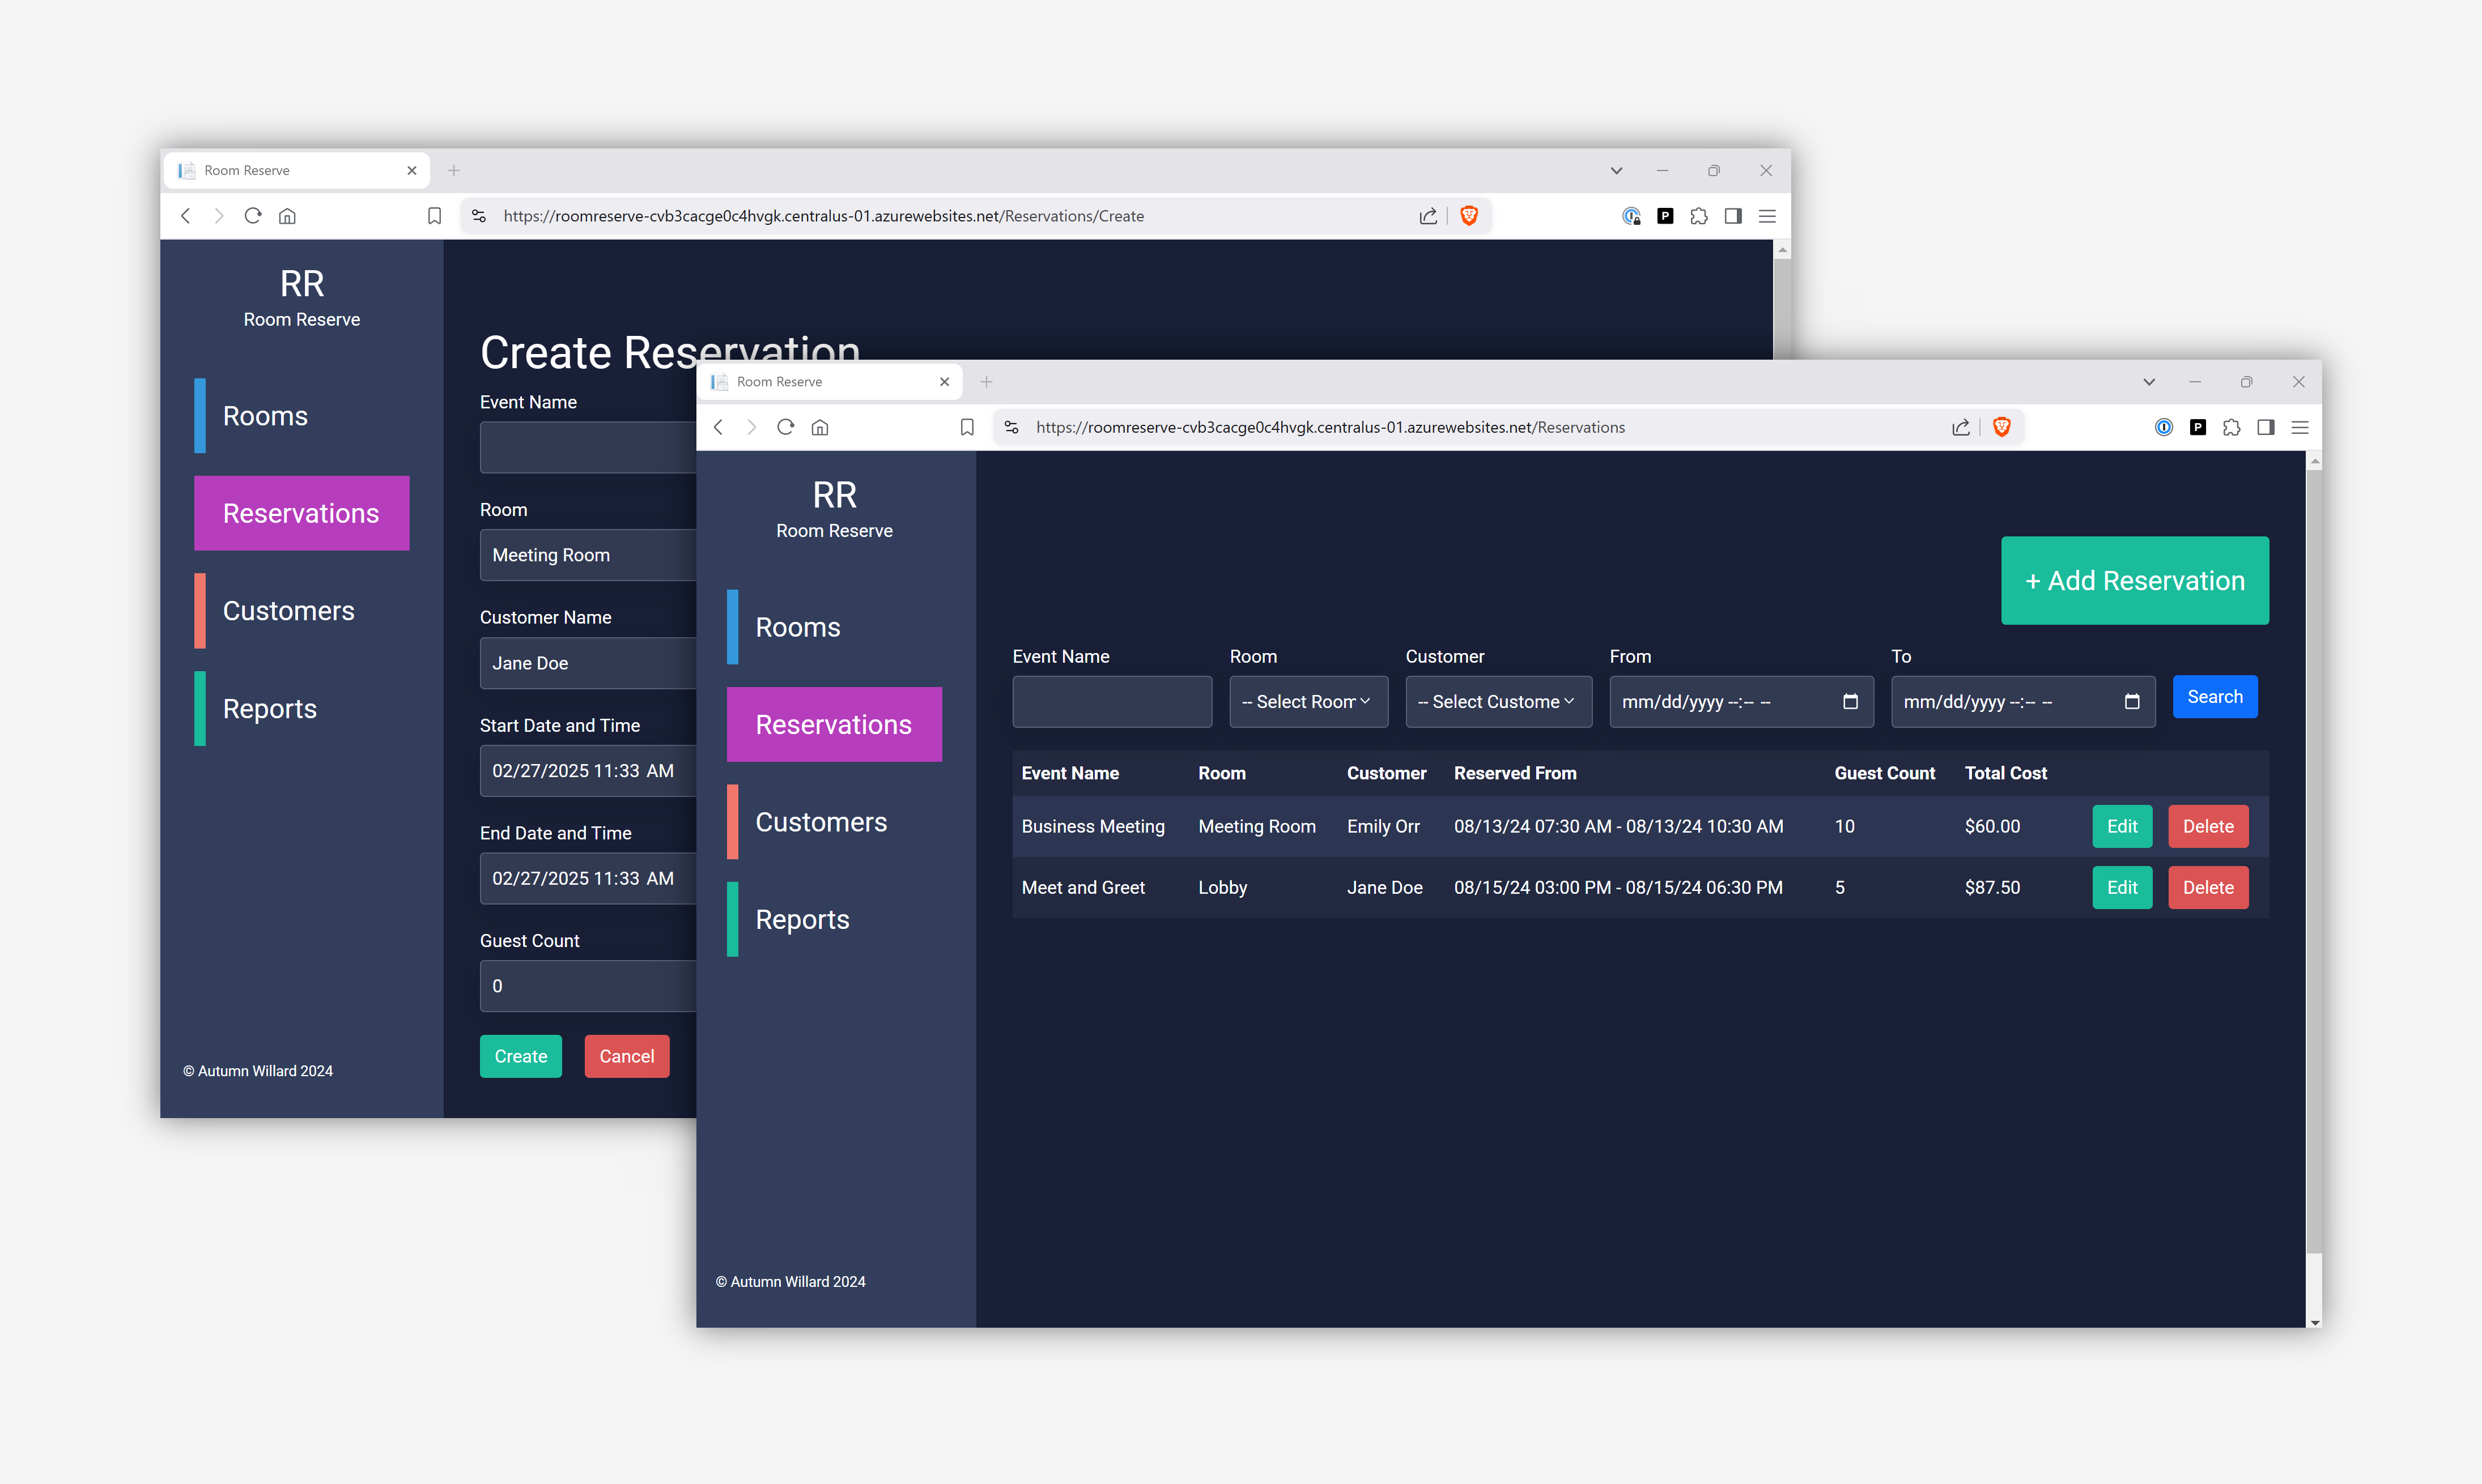The height and width of the screenshot is (1484, 2482).
Task: Open the '-- Select Customer' dropdown
Action: [1498, 701]
